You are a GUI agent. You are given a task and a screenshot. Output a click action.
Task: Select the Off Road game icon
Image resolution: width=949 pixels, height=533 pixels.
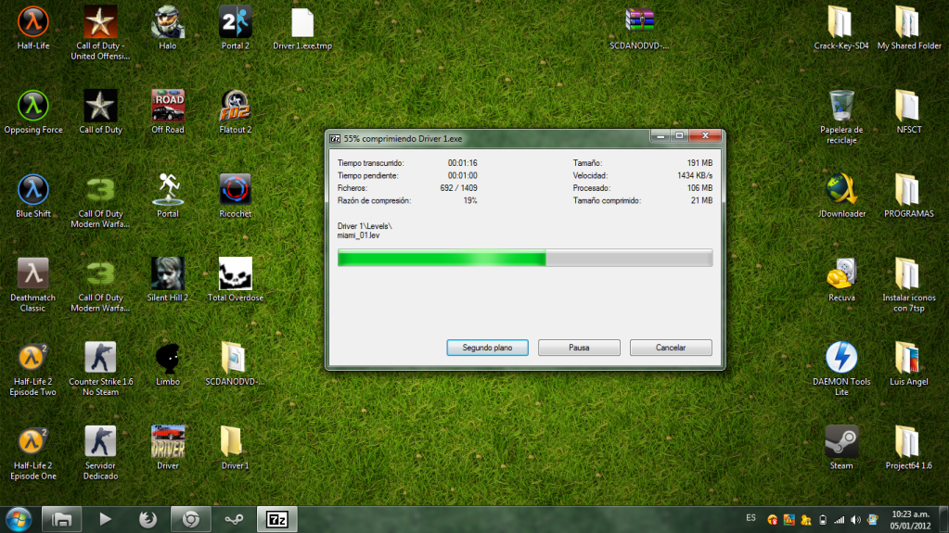point(168,112)
